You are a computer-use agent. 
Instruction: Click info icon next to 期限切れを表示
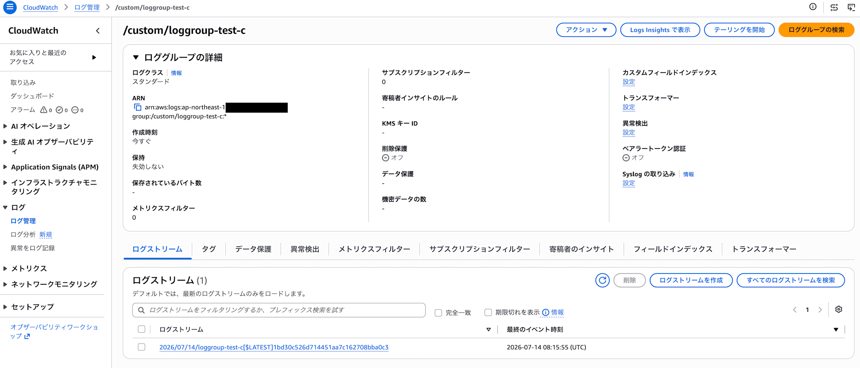click(546, 313)
